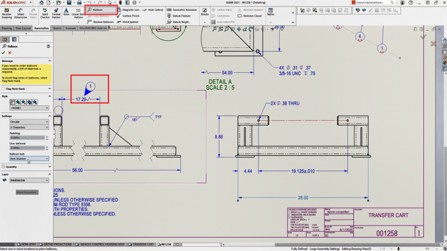Collapse the CommandManager ribbon arrow
Viewport: 447px width, 251px height.
point(292,22)
